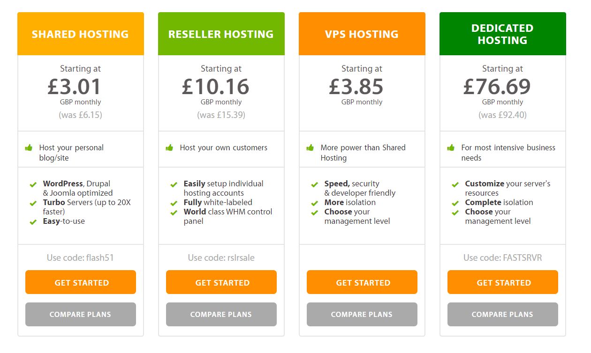Select the Dedicated Hosting green header
This screenshot has height=353, width=591.
[x=503, y=34]
